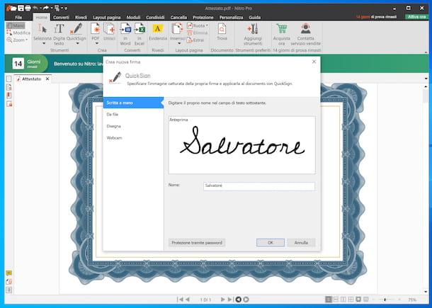Click Contatta servizio vendite
Viewport: 432px width, 308px height.
coord(305,35)
